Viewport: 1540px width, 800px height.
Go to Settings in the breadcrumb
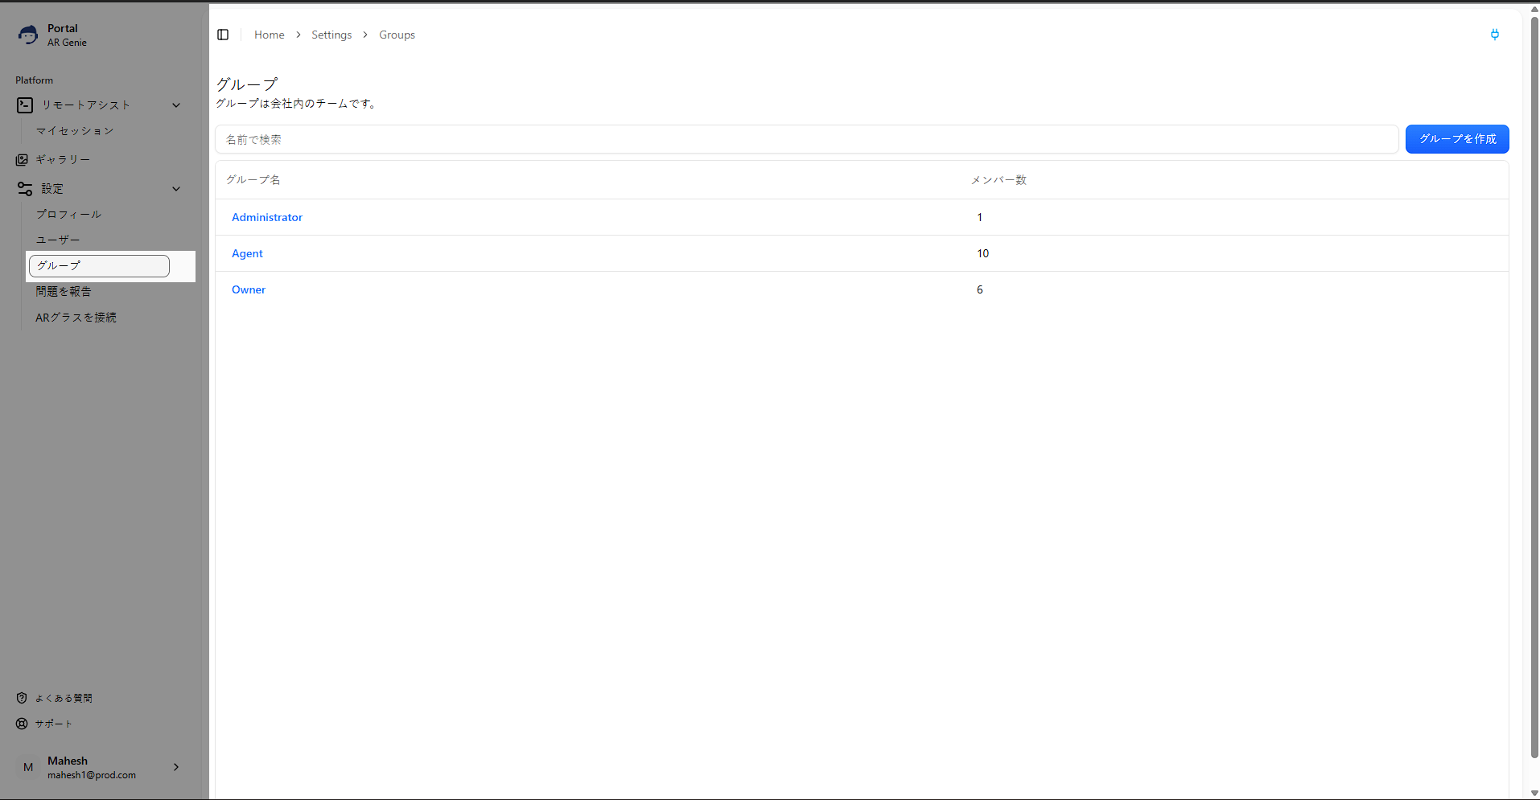(x=331, y=35)
